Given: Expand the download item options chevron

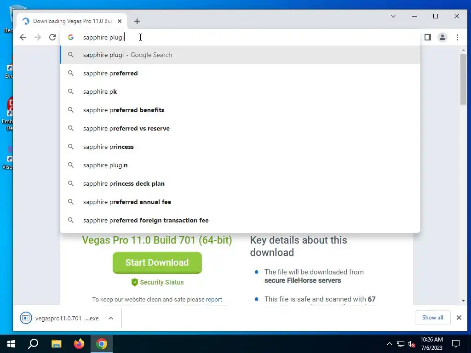Looking at the screenshot, I should 111,318.
